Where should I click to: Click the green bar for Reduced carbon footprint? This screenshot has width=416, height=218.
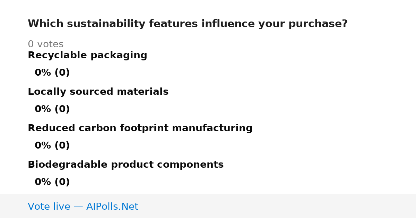(x=28, y=146)
